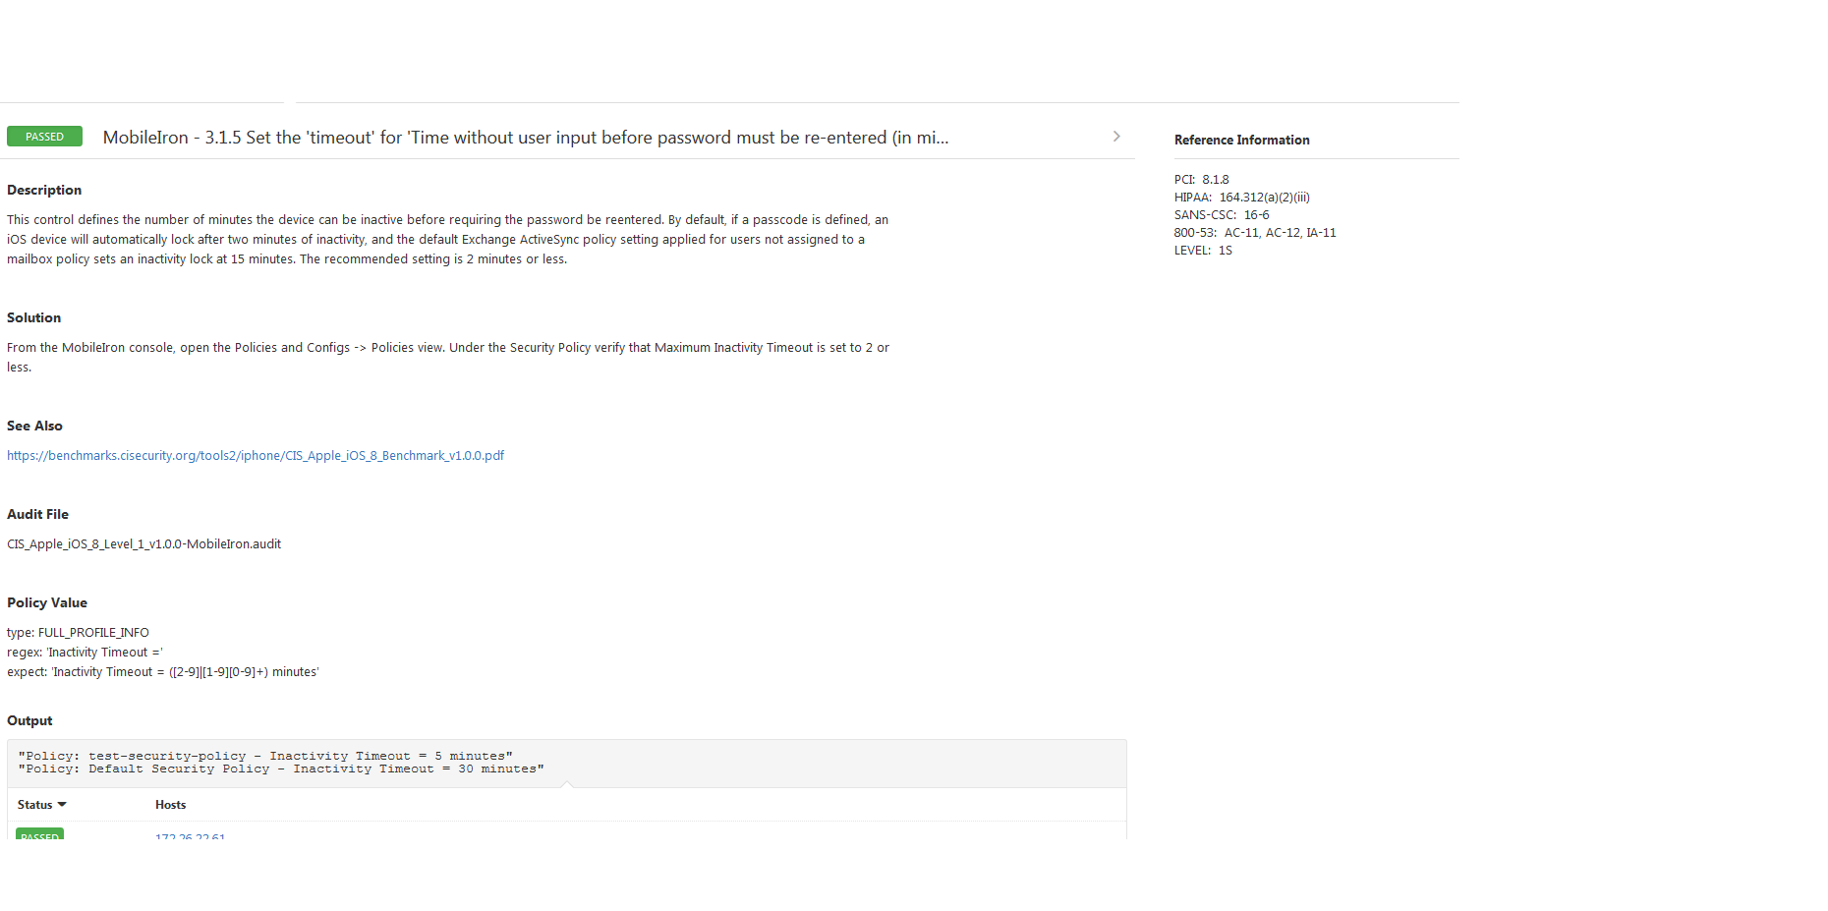Click the green PASSED badge beside the title

tap(44, 137)
